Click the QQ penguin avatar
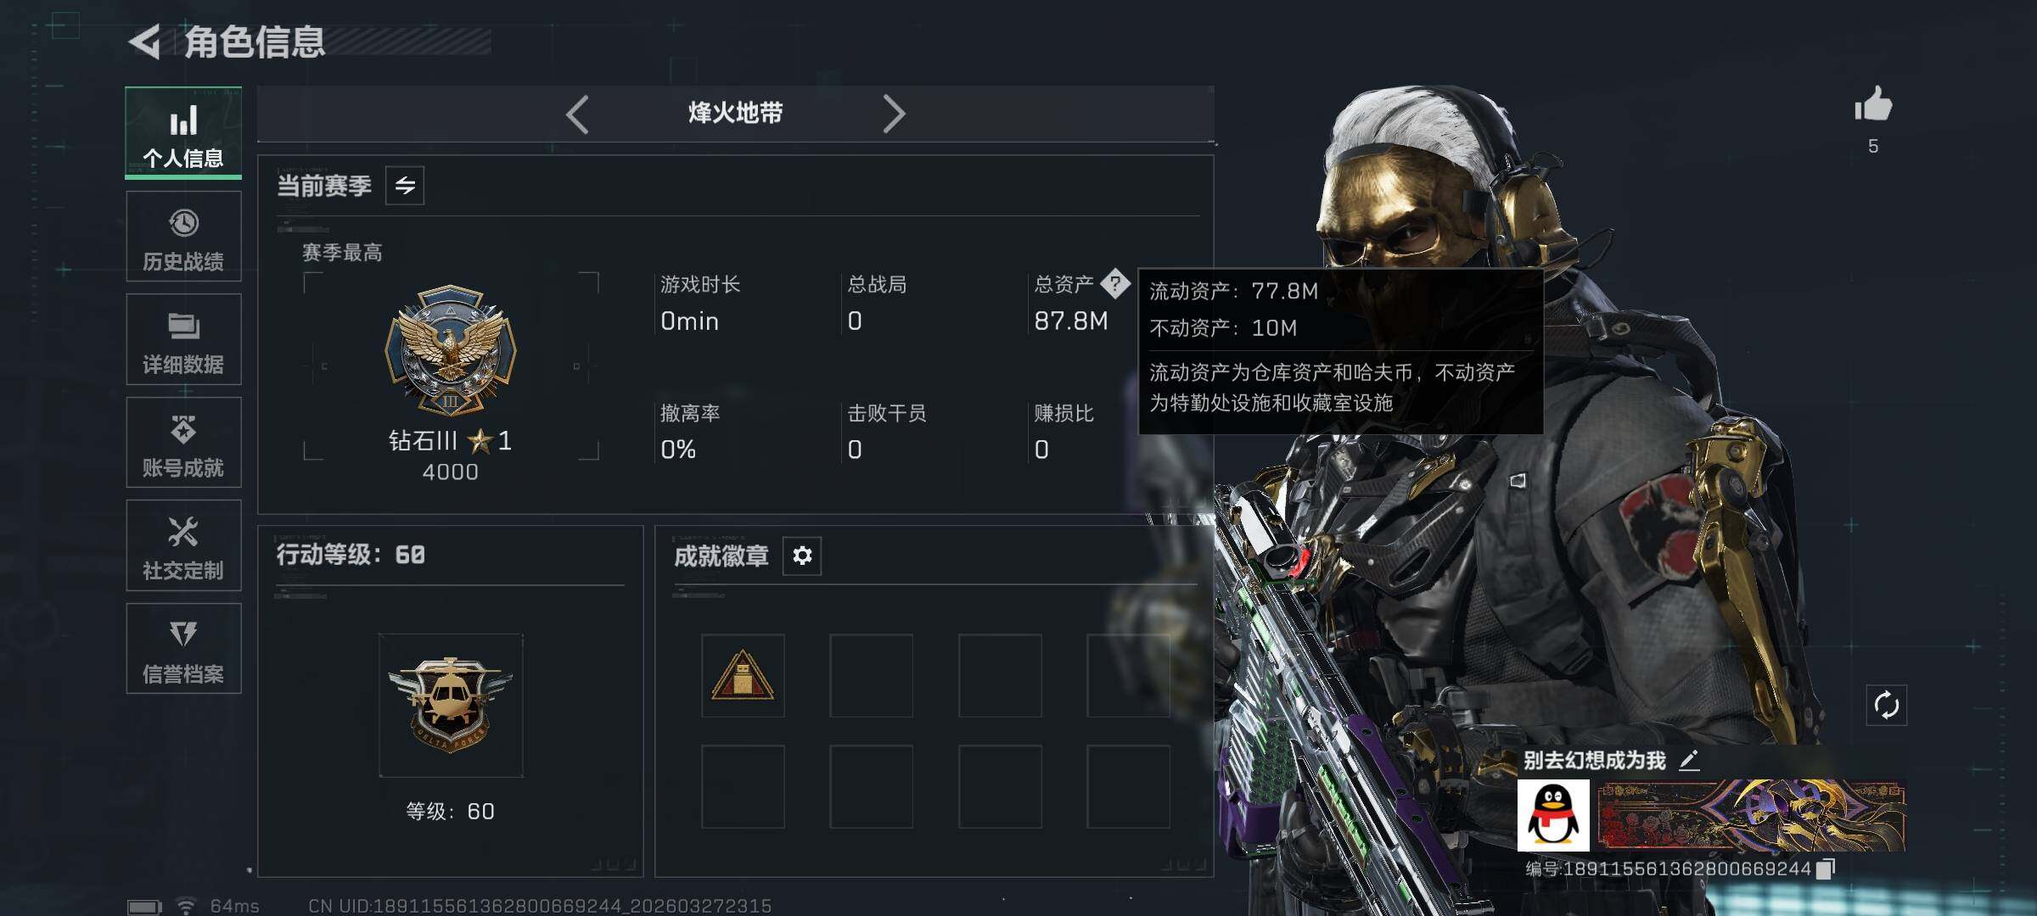The image size is (2037, 916). click(x=1553, y=815)
